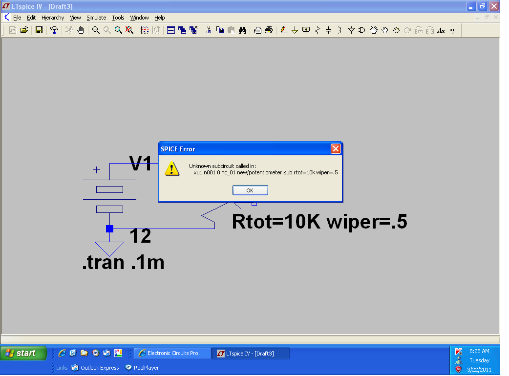Copy with the duplicate pages icon
Screen dimensions: 509x376
click(x=220, y=30)
